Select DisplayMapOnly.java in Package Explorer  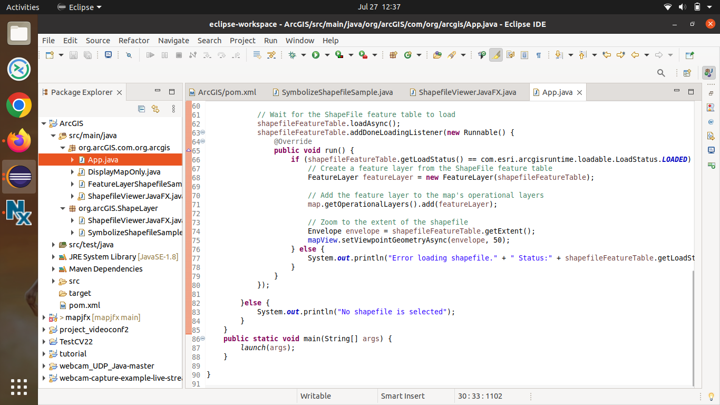(124, 172)
